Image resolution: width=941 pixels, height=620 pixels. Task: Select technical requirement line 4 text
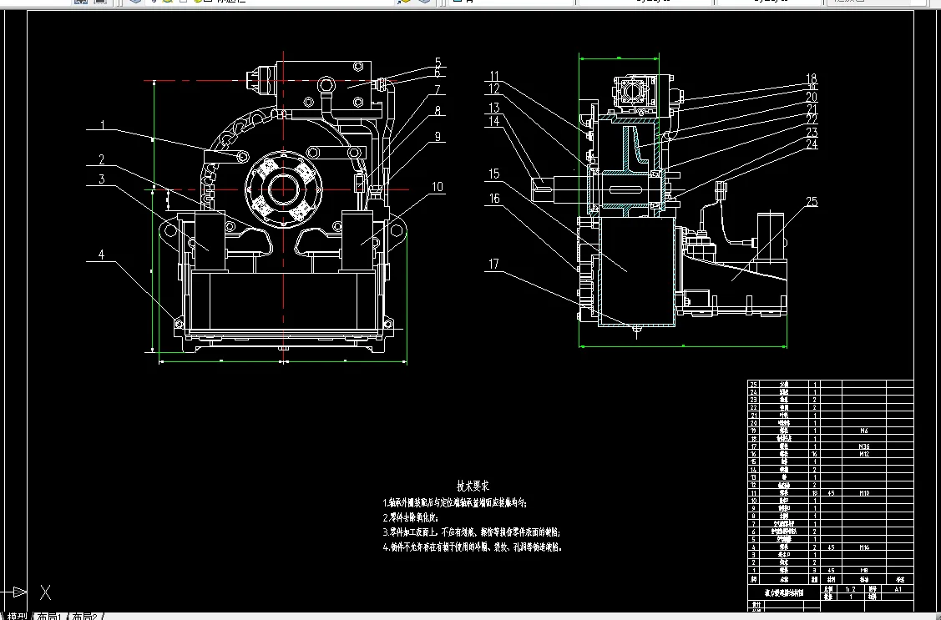point(473,547)
